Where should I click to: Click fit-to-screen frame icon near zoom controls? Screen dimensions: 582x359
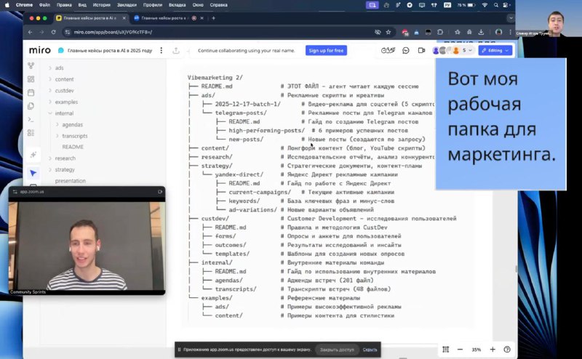coord(446,350)
